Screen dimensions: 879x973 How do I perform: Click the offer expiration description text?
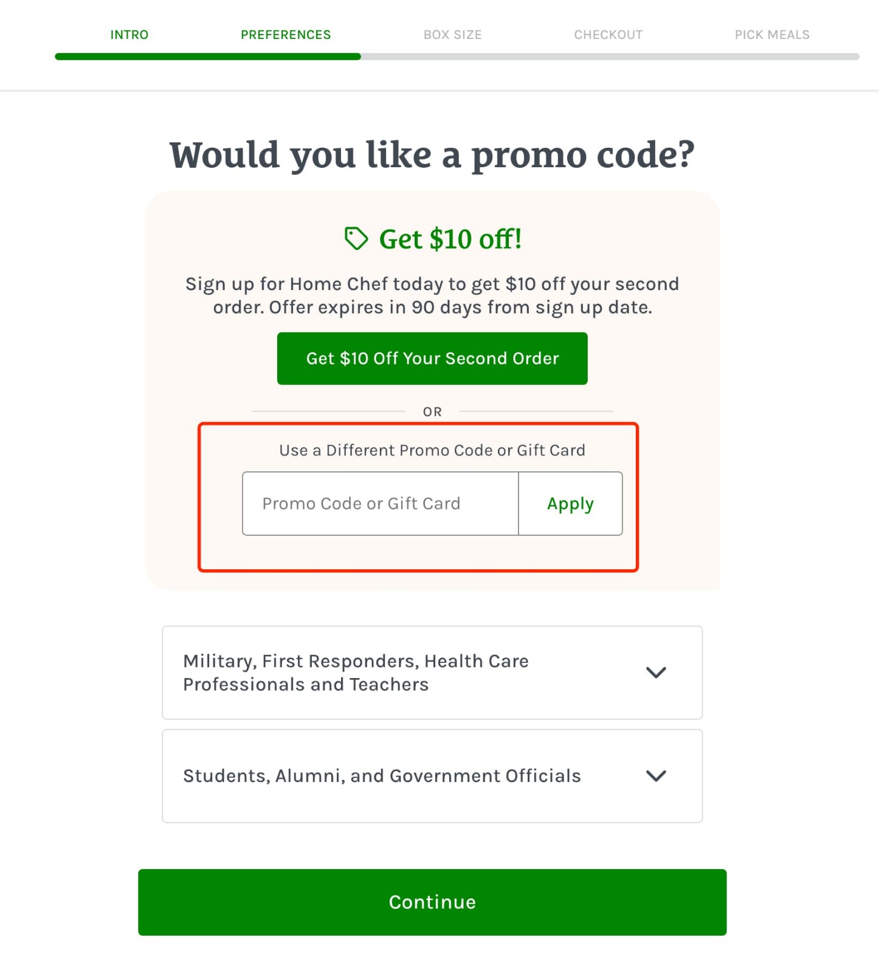tap(432, 295)
